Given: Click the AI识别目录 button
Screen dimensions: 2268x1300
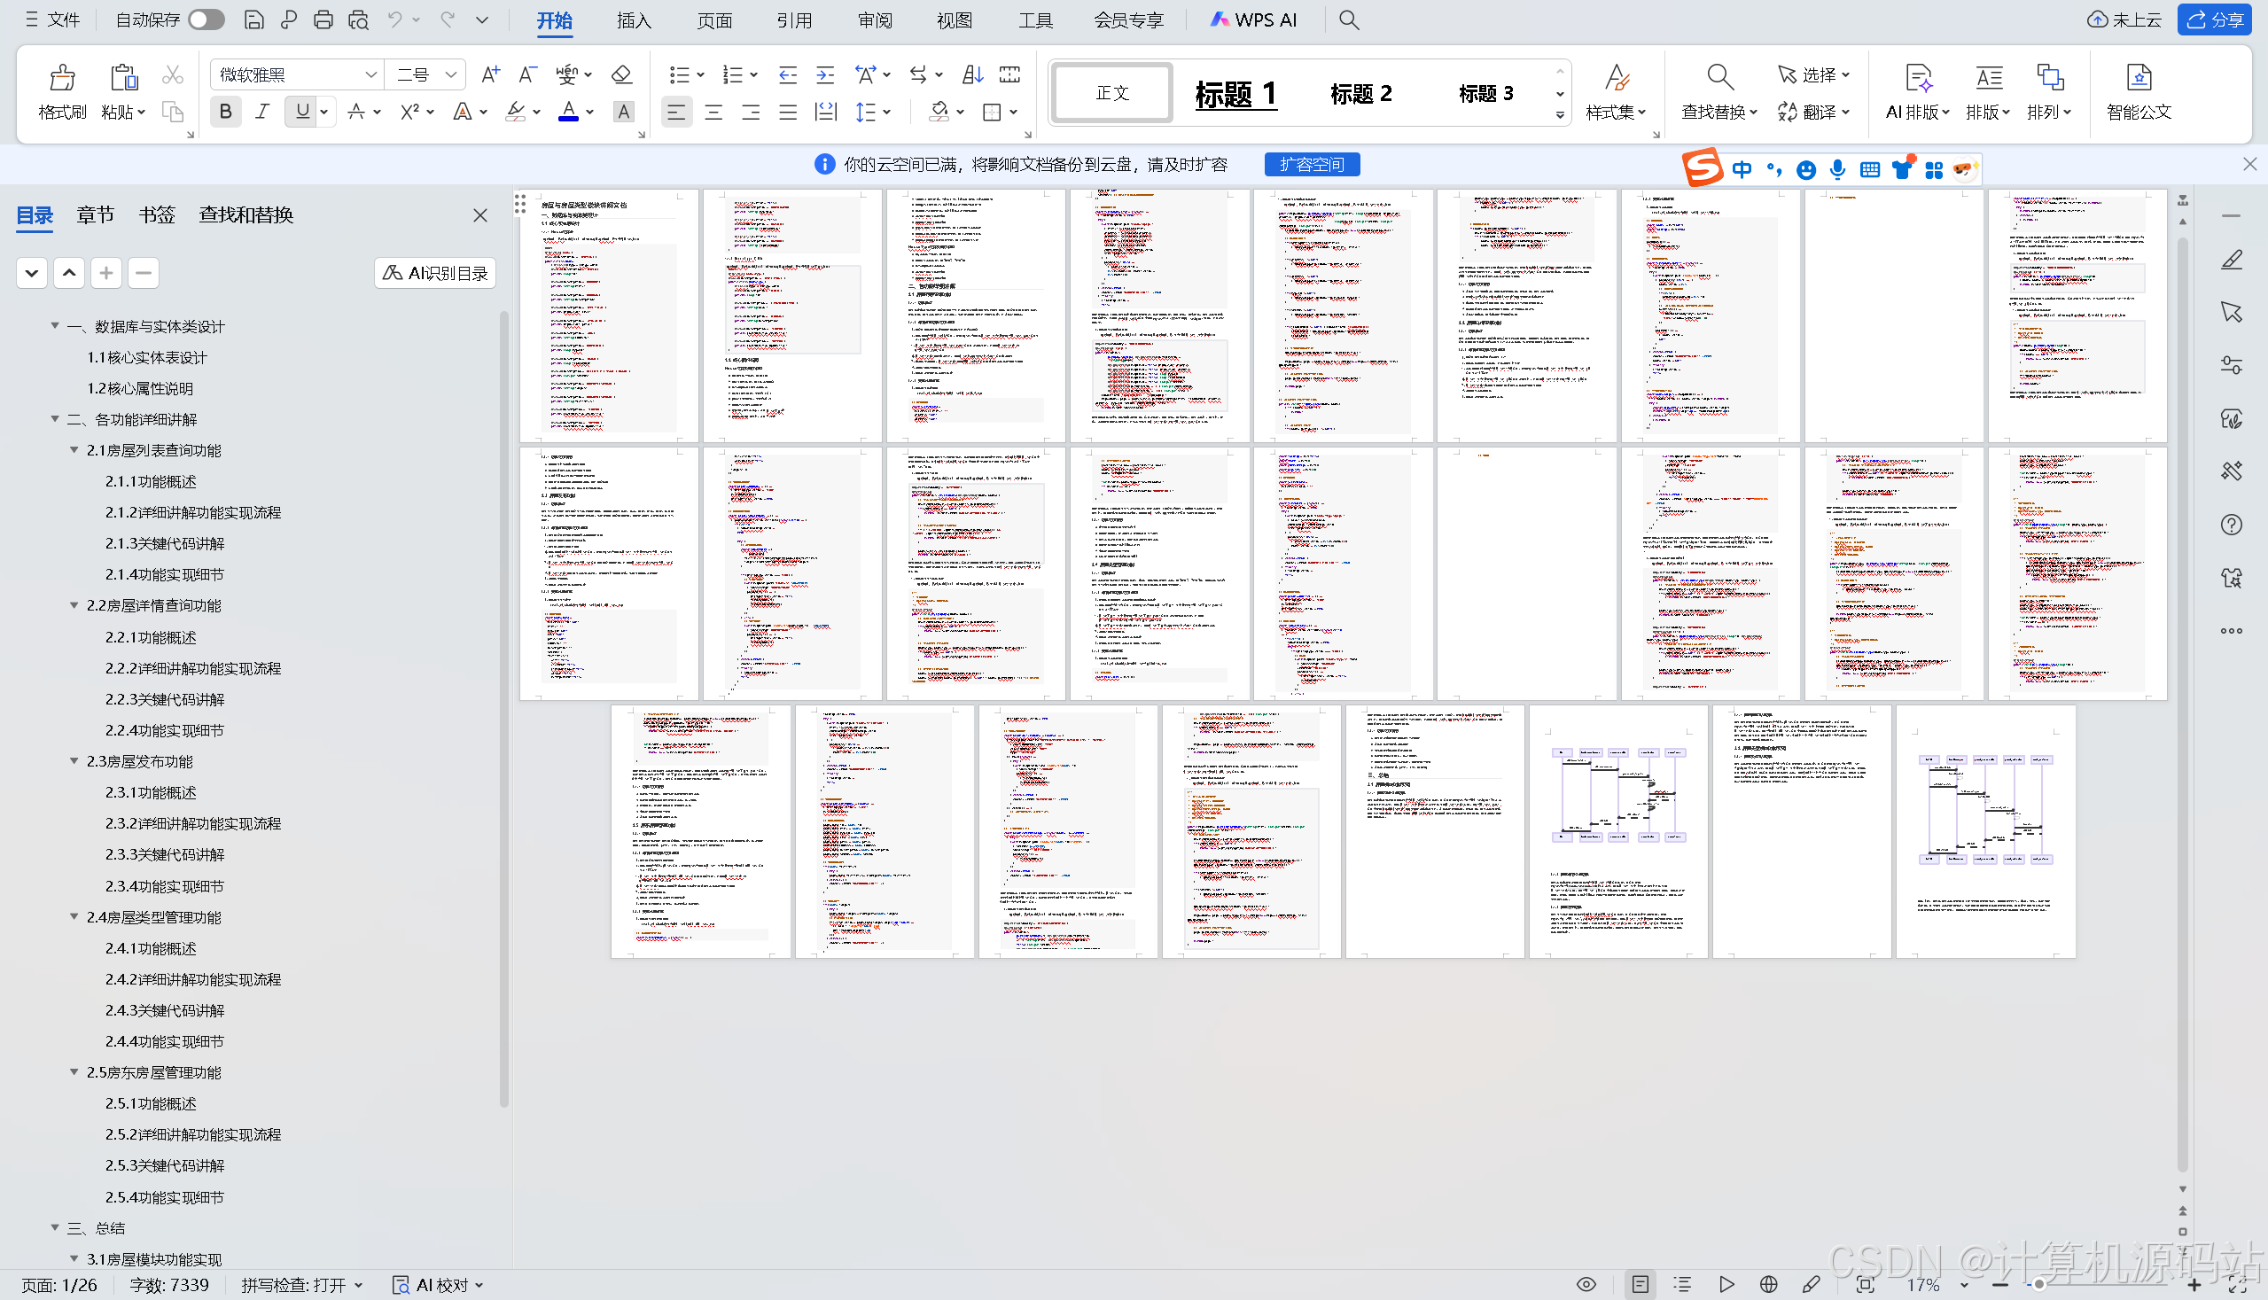Looking at the screenshot, I should click(x=435, y=273).
